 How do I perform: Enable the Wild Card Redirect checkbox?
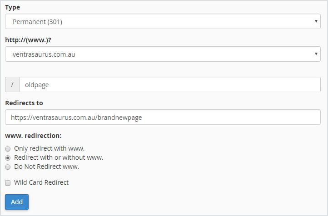click(x=8, y=183)
